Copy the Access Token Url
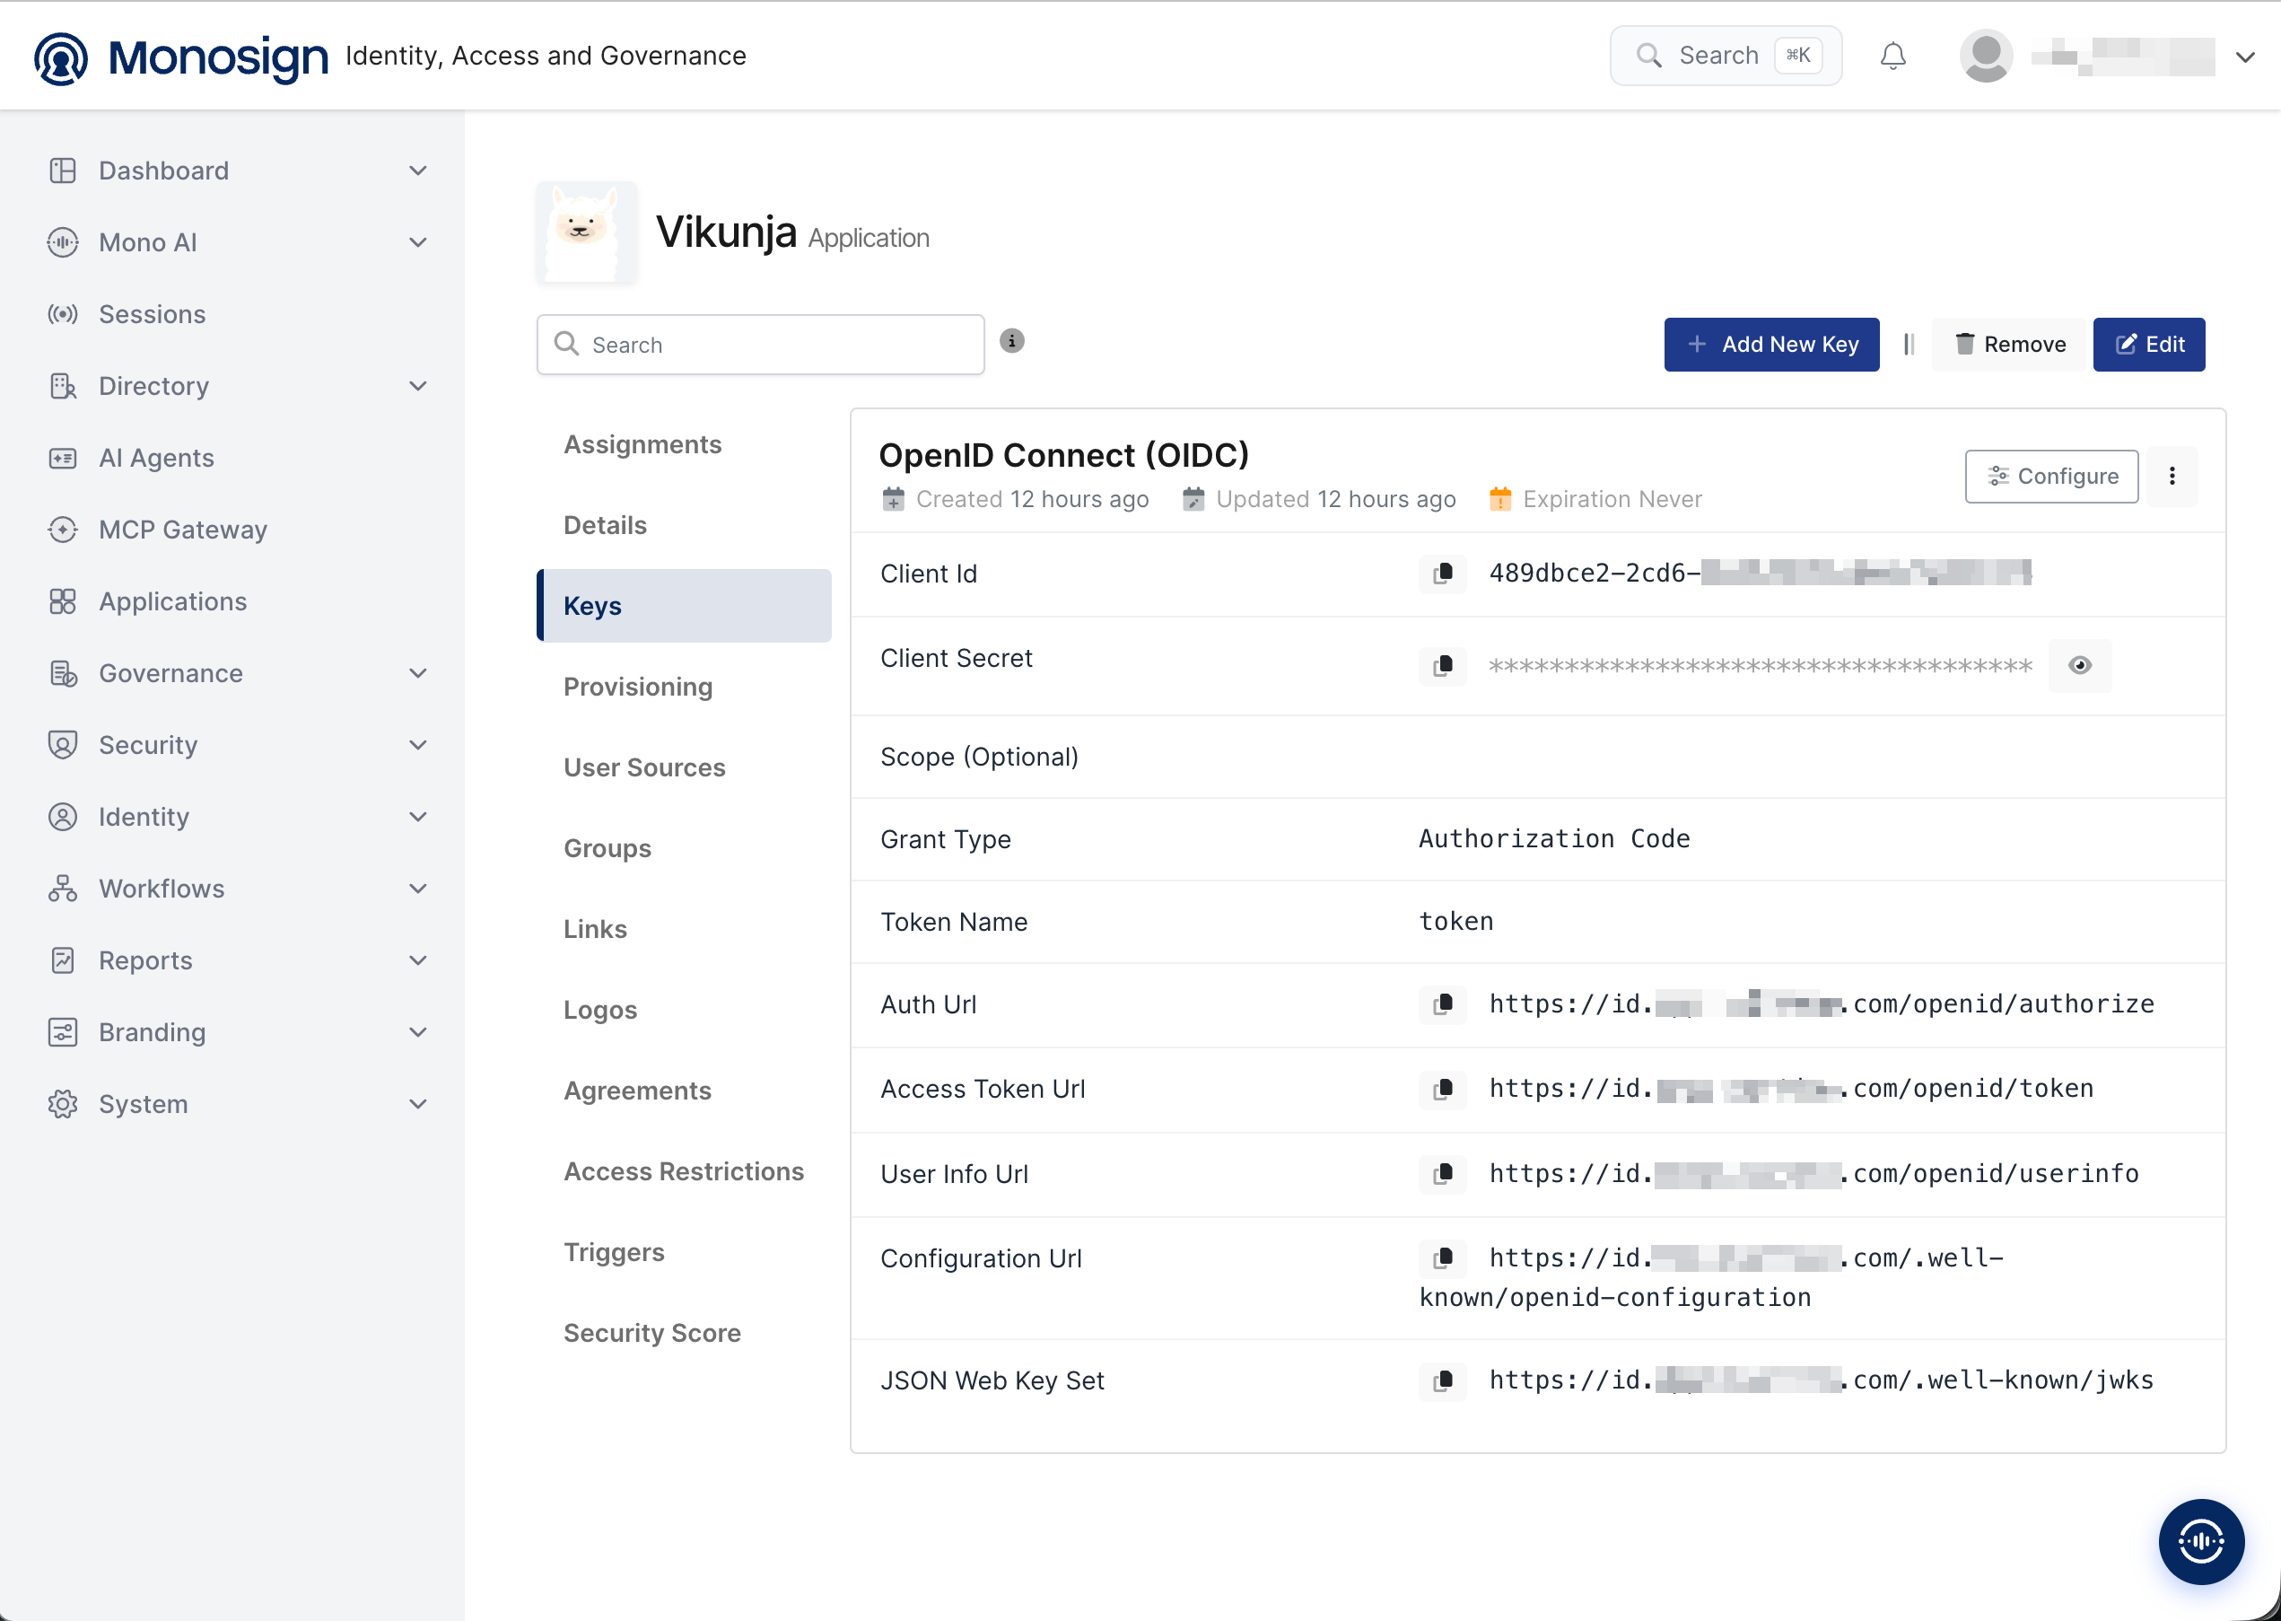This screenshot has width=2281, height=1621. (x=1443, y=1089)
